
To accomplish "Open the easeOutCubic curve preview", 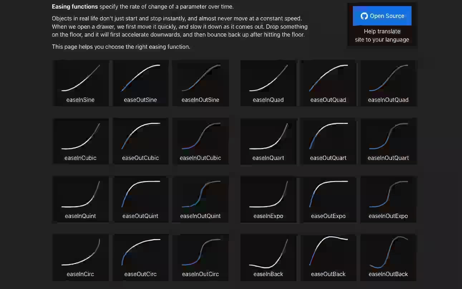I will [x=141, y=141].
